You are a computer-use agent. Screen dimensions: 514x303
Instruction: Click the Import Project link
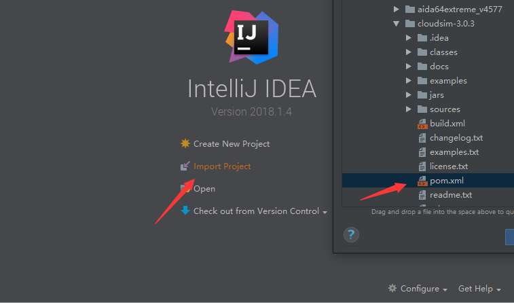222,166
